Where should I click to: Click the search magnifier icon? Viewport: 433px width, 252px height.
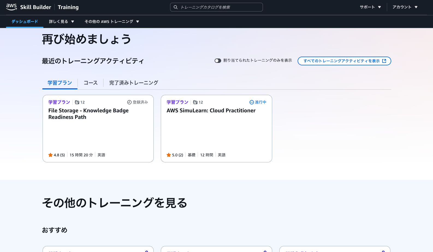[176, 7]
